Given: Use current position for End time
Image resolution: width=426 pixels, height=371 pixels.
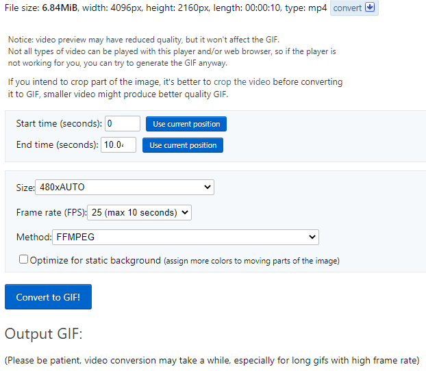Looking at the screenshot, I should (x=183, y=145).
